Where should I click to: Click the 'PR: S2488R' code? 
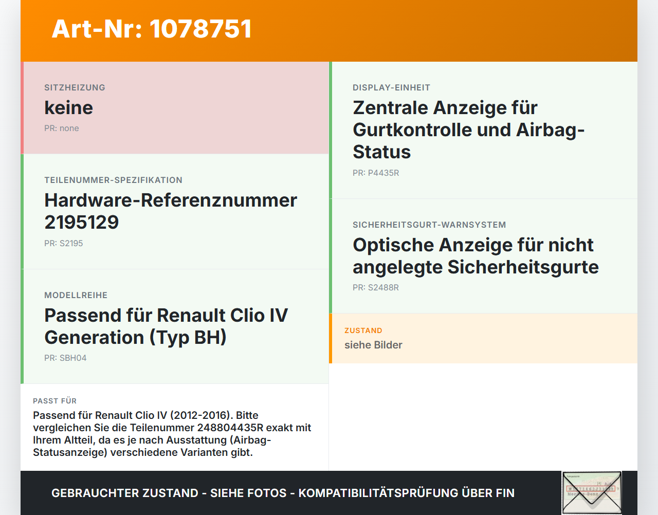point(376,287)
